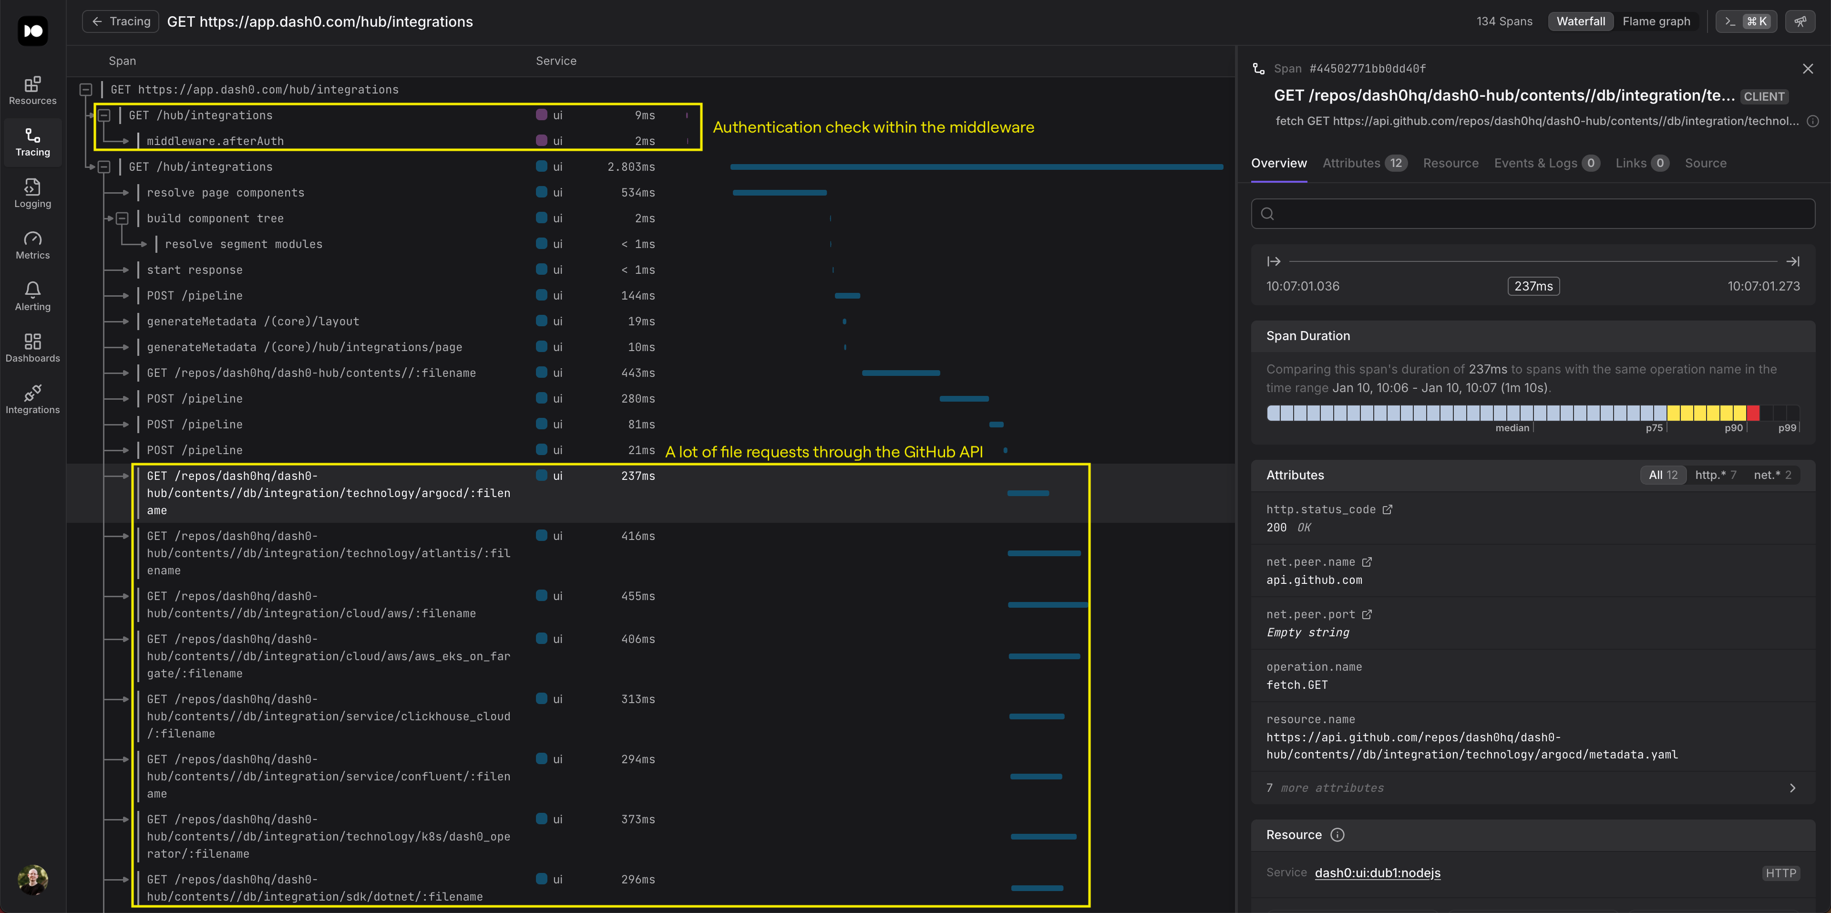This screenshot has width=1831, height=913.
Task: Open net.peer.port external link icon
Action: (1366, 614)
